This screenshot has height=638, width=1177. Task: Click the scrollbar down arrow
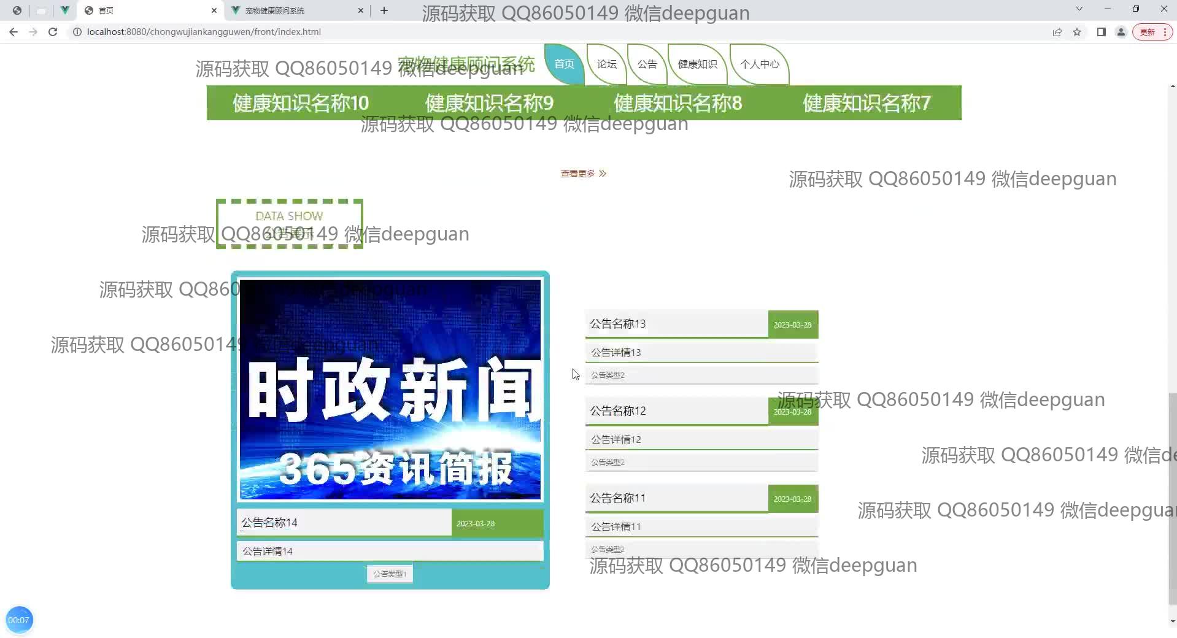(x=1173, y=621)
